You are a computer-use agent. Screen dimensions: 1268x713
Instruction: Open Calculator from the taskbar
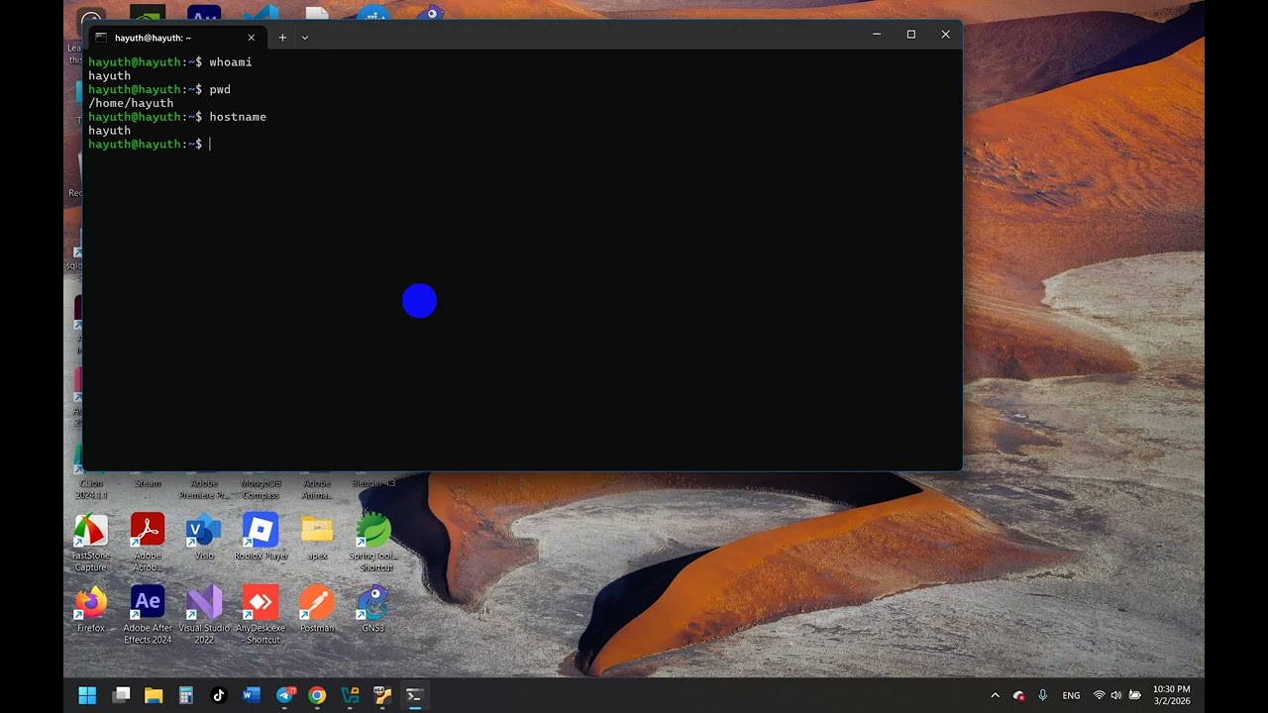[x=186, y=695]
